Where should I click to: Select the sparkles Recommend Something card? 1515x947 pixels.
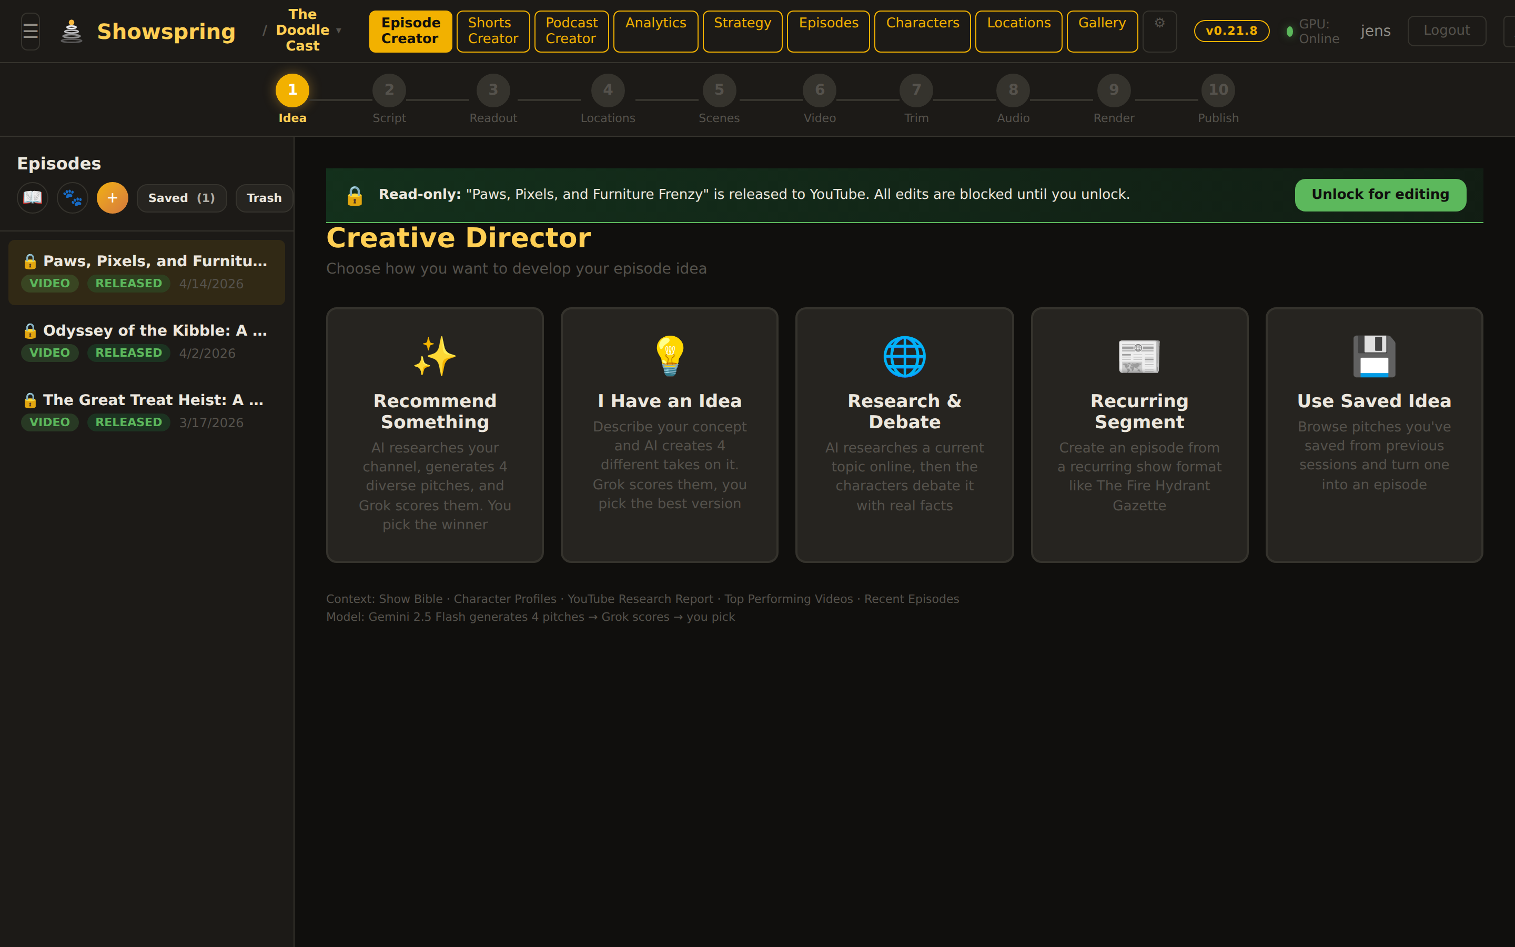point(435,434)
